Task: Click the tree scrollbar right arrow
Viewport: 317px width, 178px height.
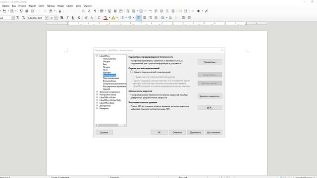Action: 125,125
